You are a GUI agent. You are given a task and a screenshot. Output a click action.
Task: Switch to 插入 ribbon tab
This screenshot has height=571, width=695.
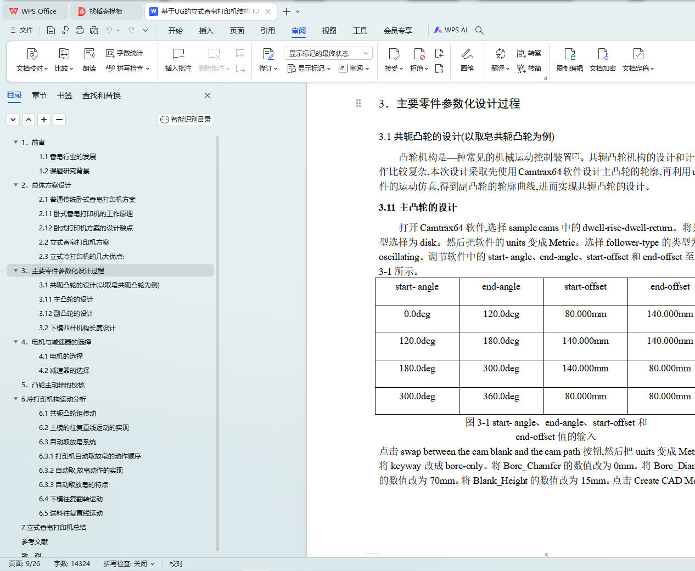(x=206, y=31)
